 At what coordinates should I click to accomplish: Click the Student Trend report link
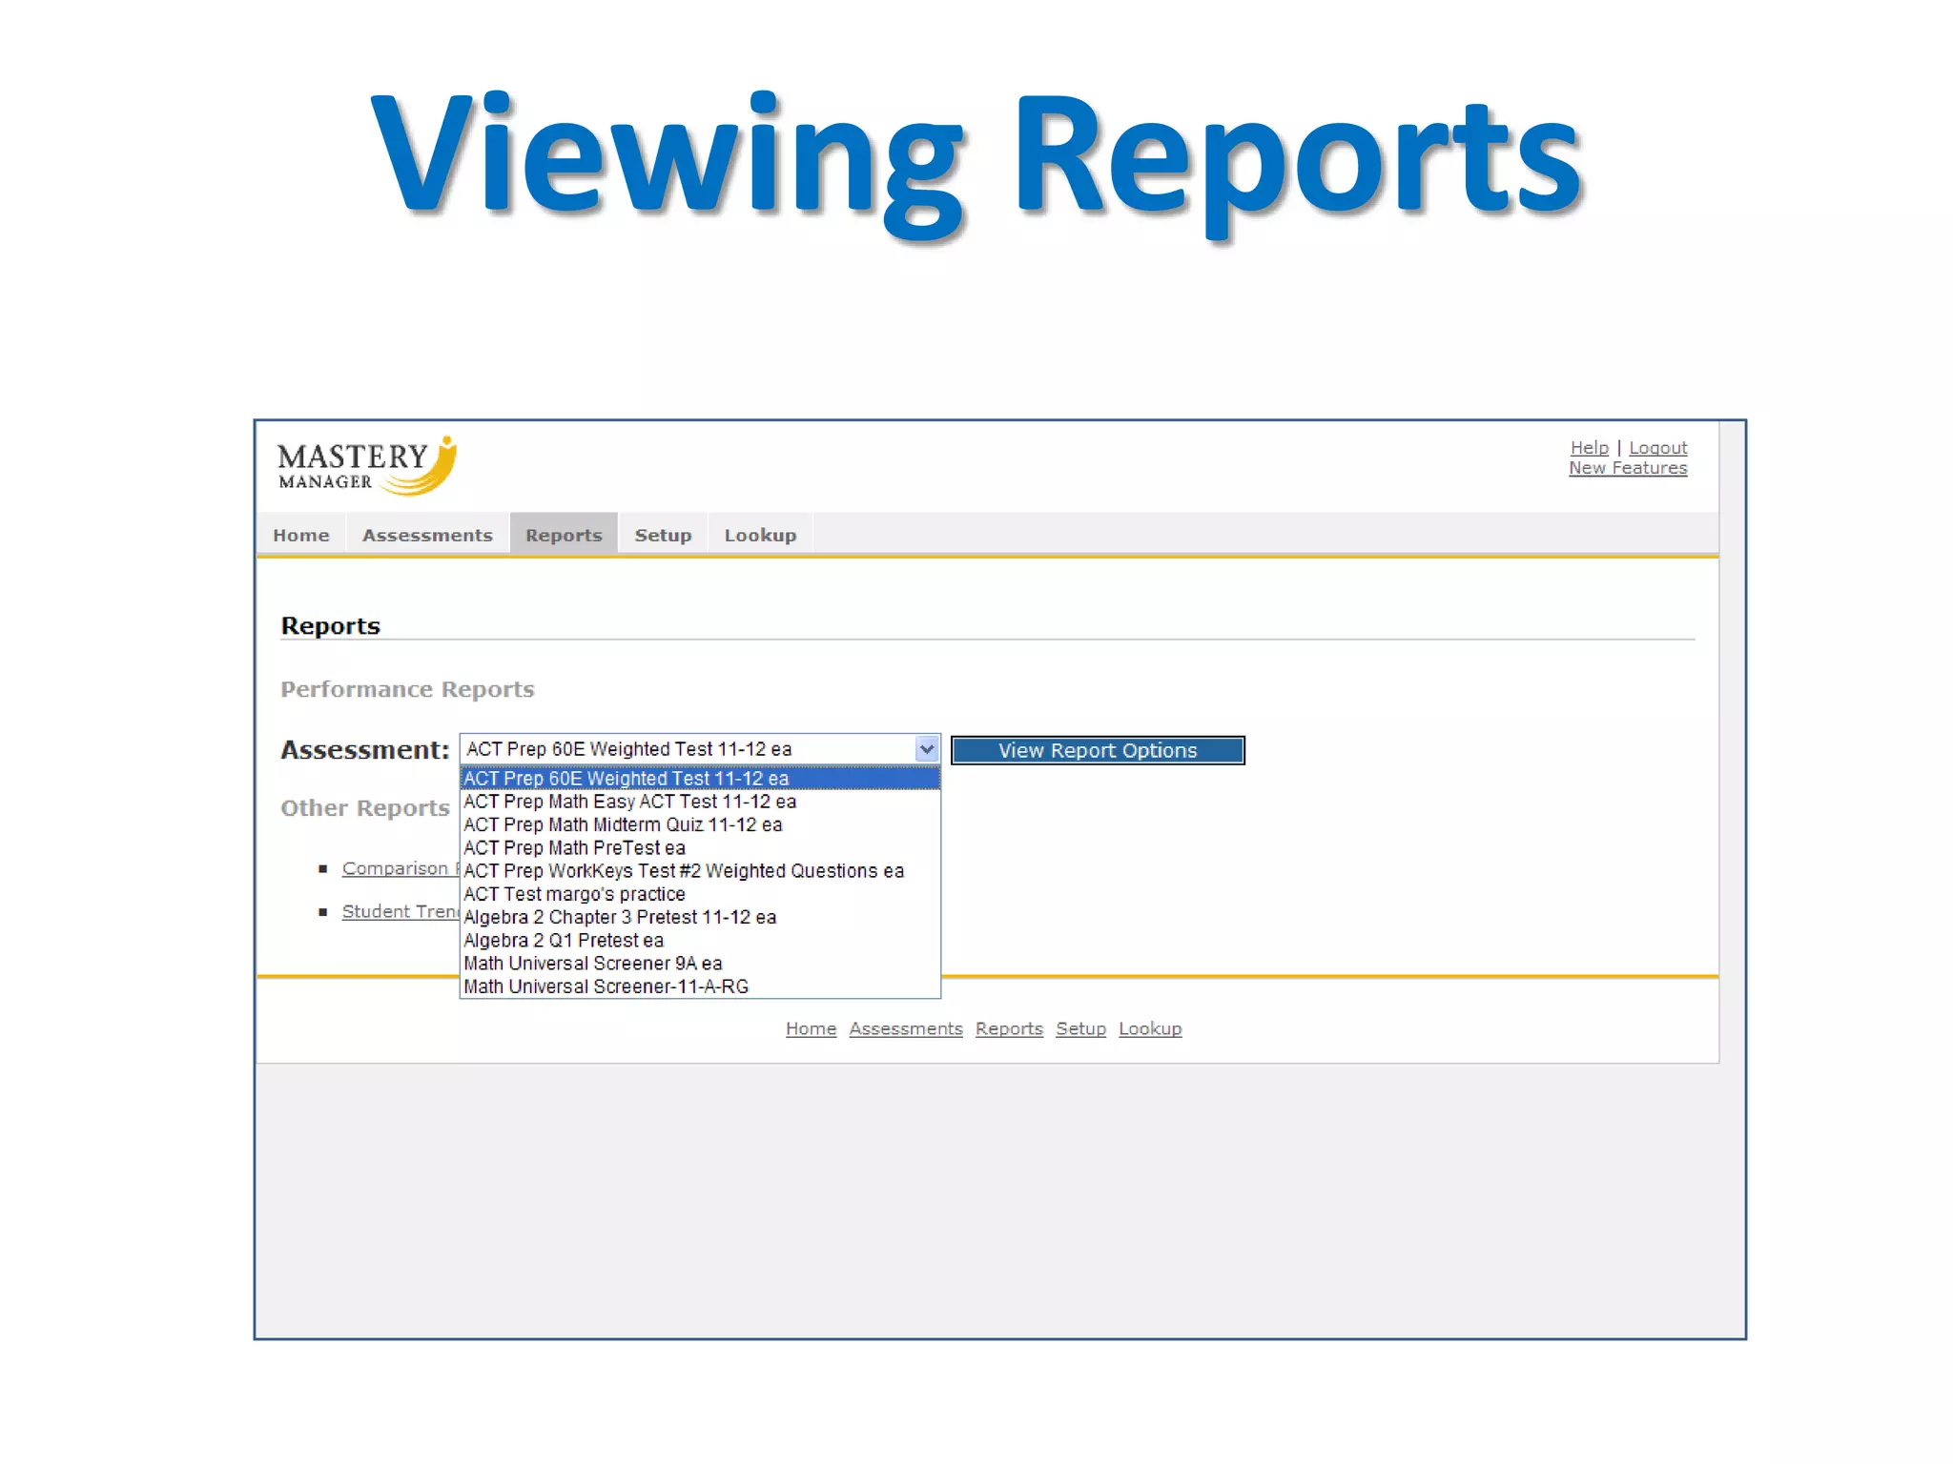[x=400, y=911]
